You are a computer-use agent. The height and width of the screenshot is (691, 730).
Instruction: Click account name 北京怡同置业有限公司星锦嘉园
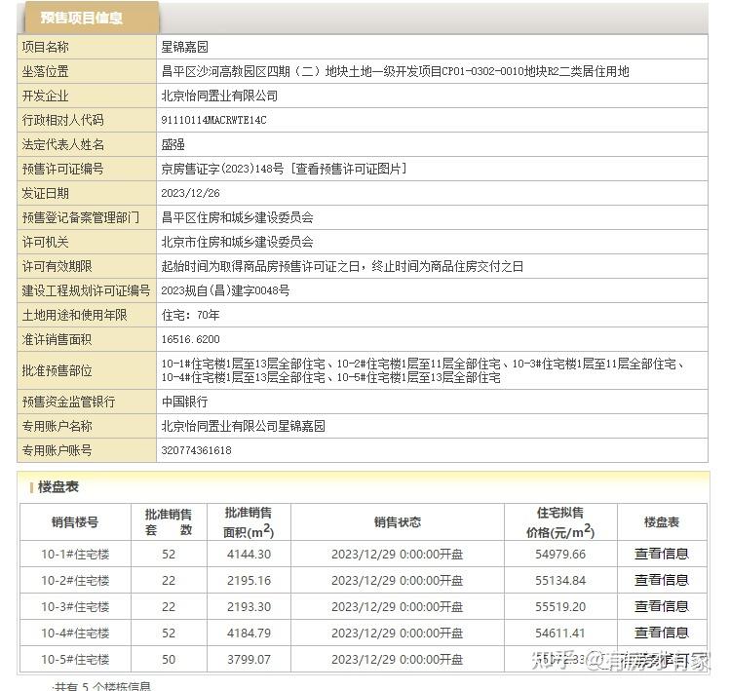pyautogui.click(x=243, y=426)
